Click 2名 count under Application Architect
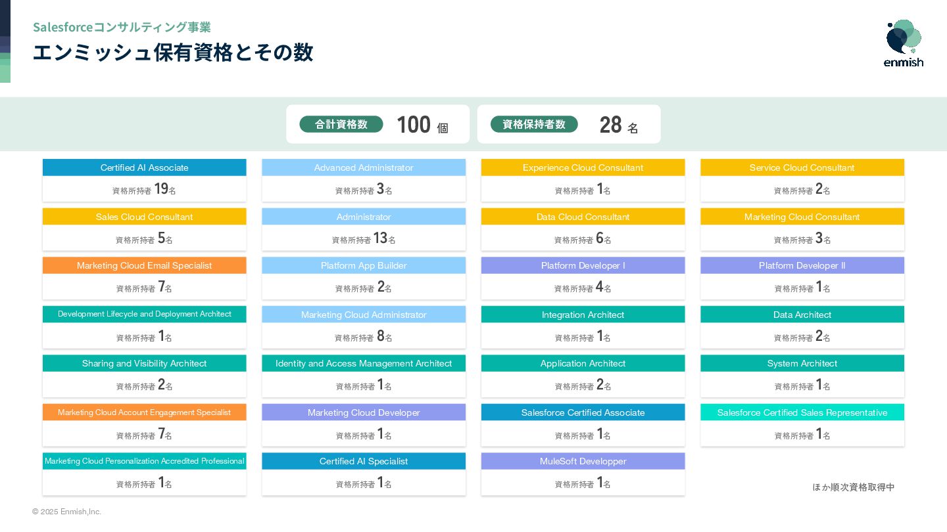The width and height of the screenshot is (947, 532). coord(603,385)
